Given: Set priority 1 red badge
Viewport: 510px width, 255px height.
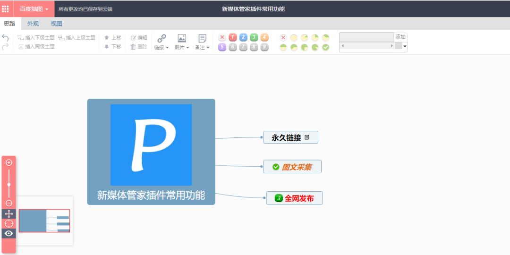Looking at the screenshot, I should [232, 37].
